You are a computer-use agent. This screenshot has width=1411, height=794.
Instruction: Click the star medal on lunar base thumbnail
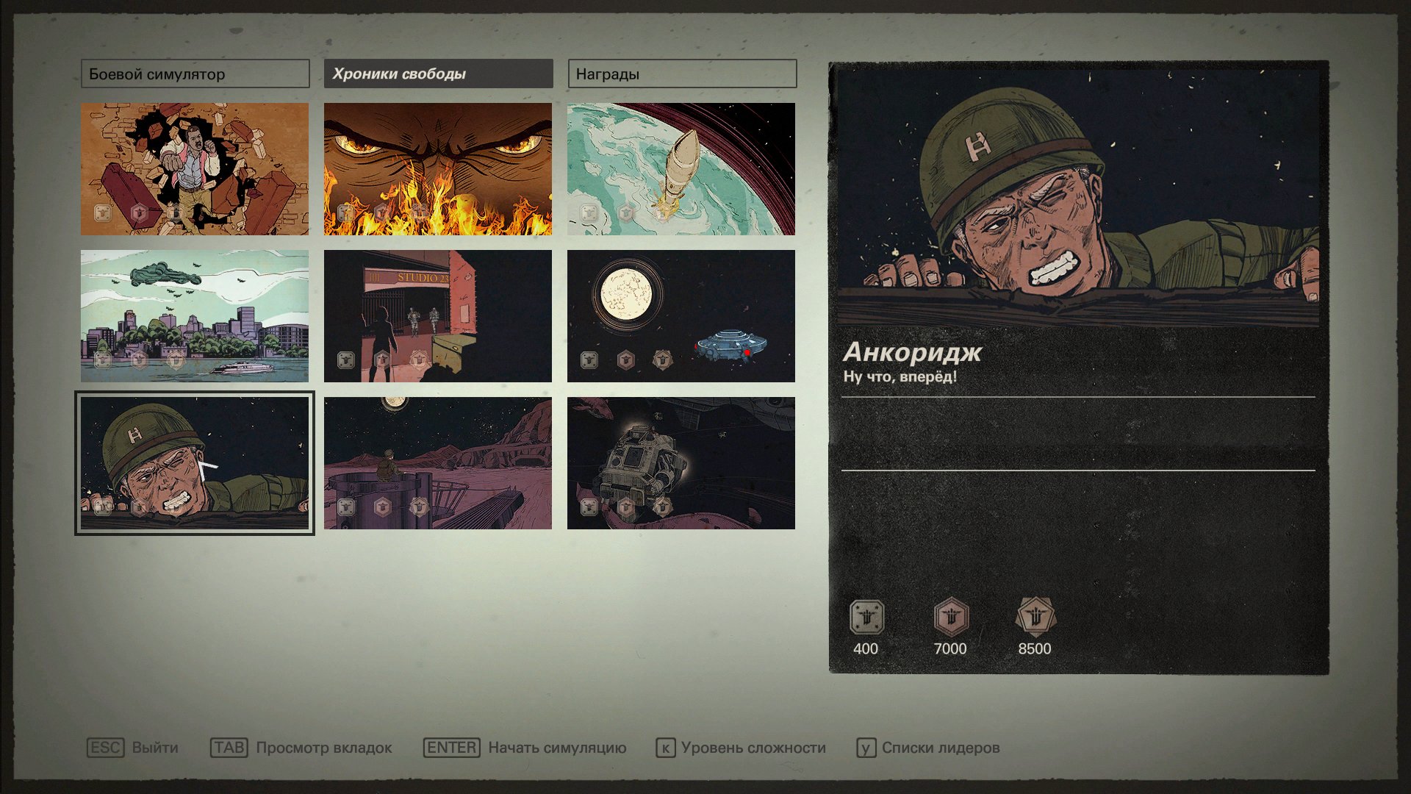click(x=419, y=507)
